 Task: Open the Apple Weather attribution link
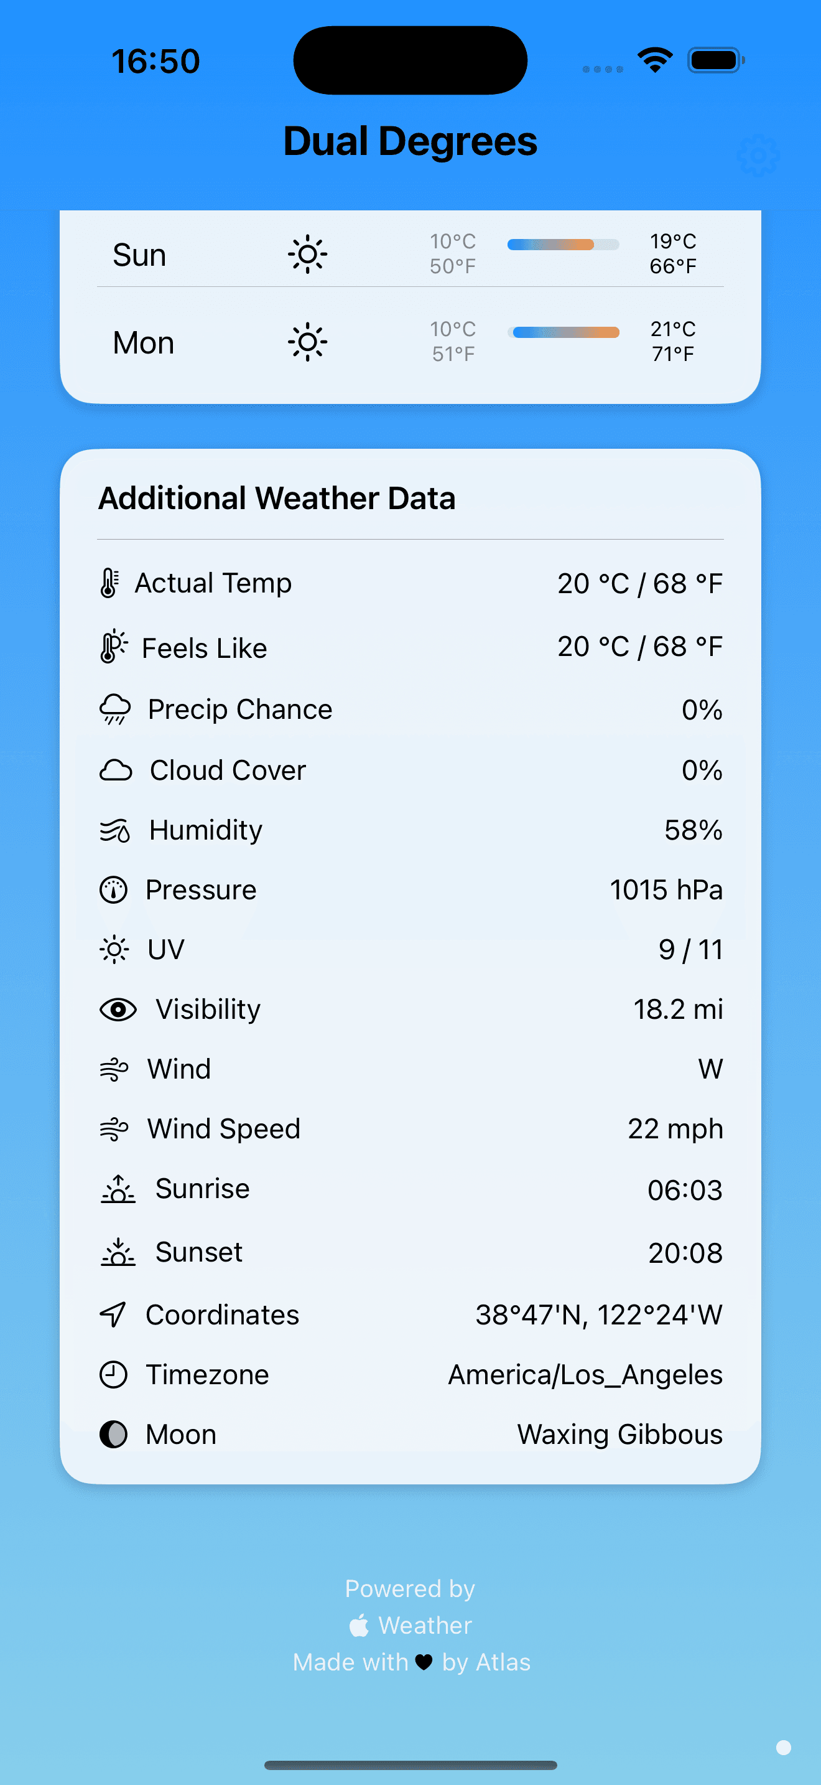tap(410, 1625)
